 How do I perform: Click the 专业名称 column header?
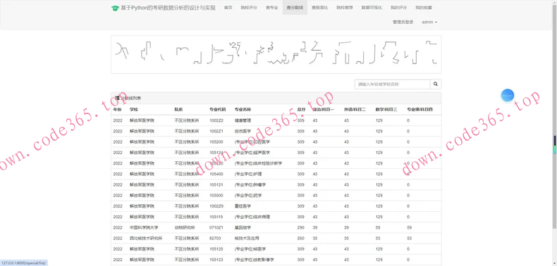click(243, 110)
